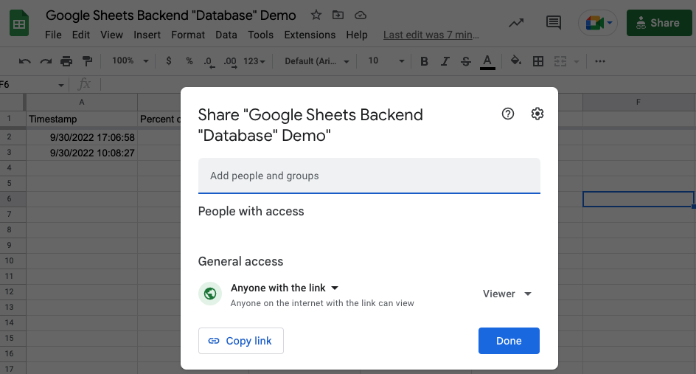Change Anyone with the link access

tap(285, 288)
